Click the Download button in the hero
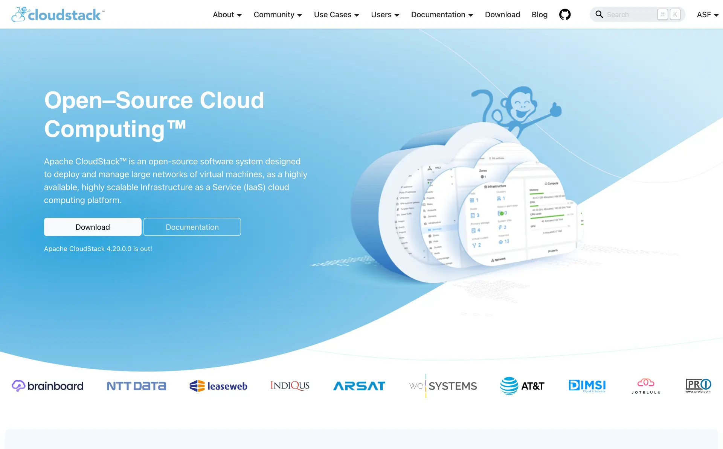Image resolution: width=723 pixels, height=449 pixels. 92,227
